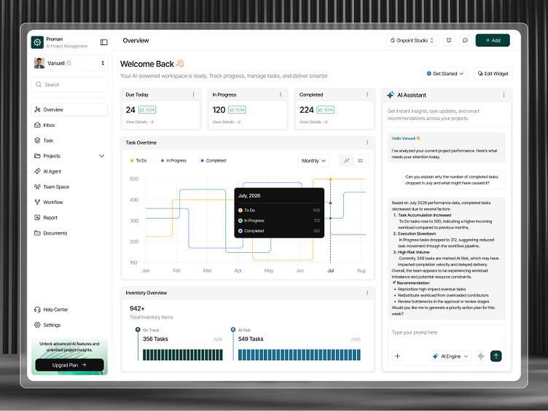Open the Get Started dropdown

[x=445, y=74]
